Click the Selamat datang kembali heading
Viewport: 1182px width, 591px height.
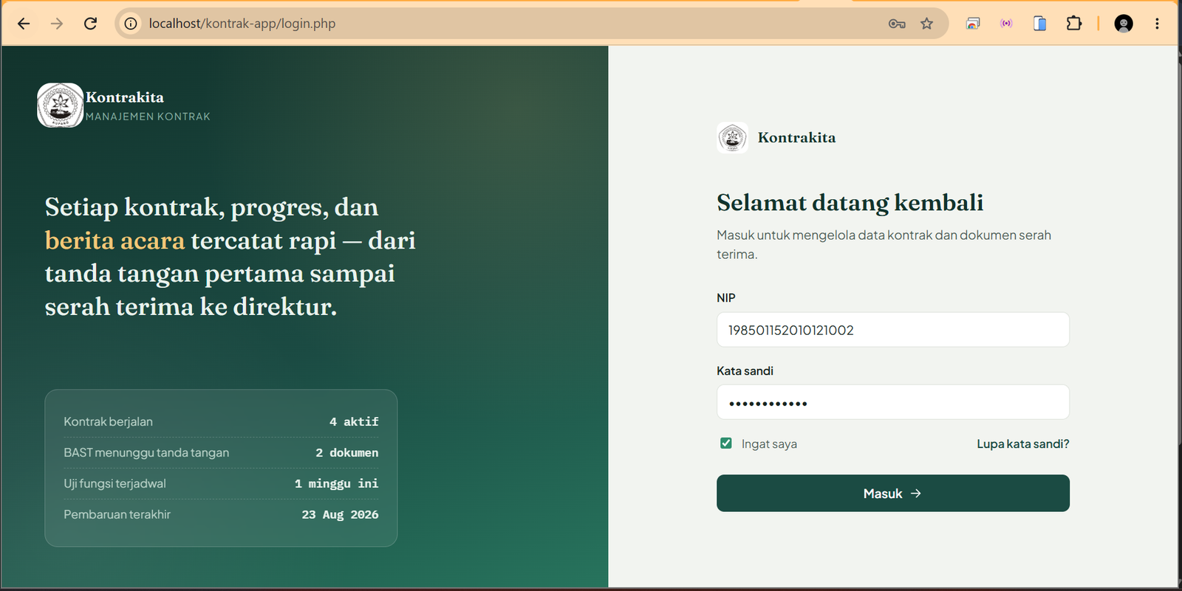[850, 202]
